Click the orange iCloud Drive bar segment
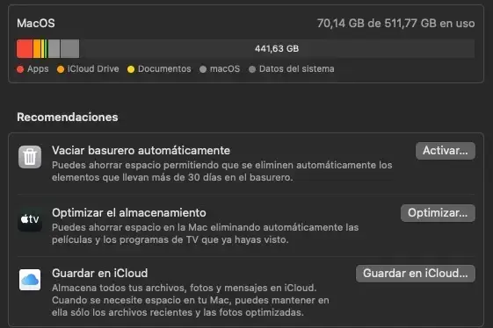The width and height of the screenshot is (493, 328). (x=37, y=48)
